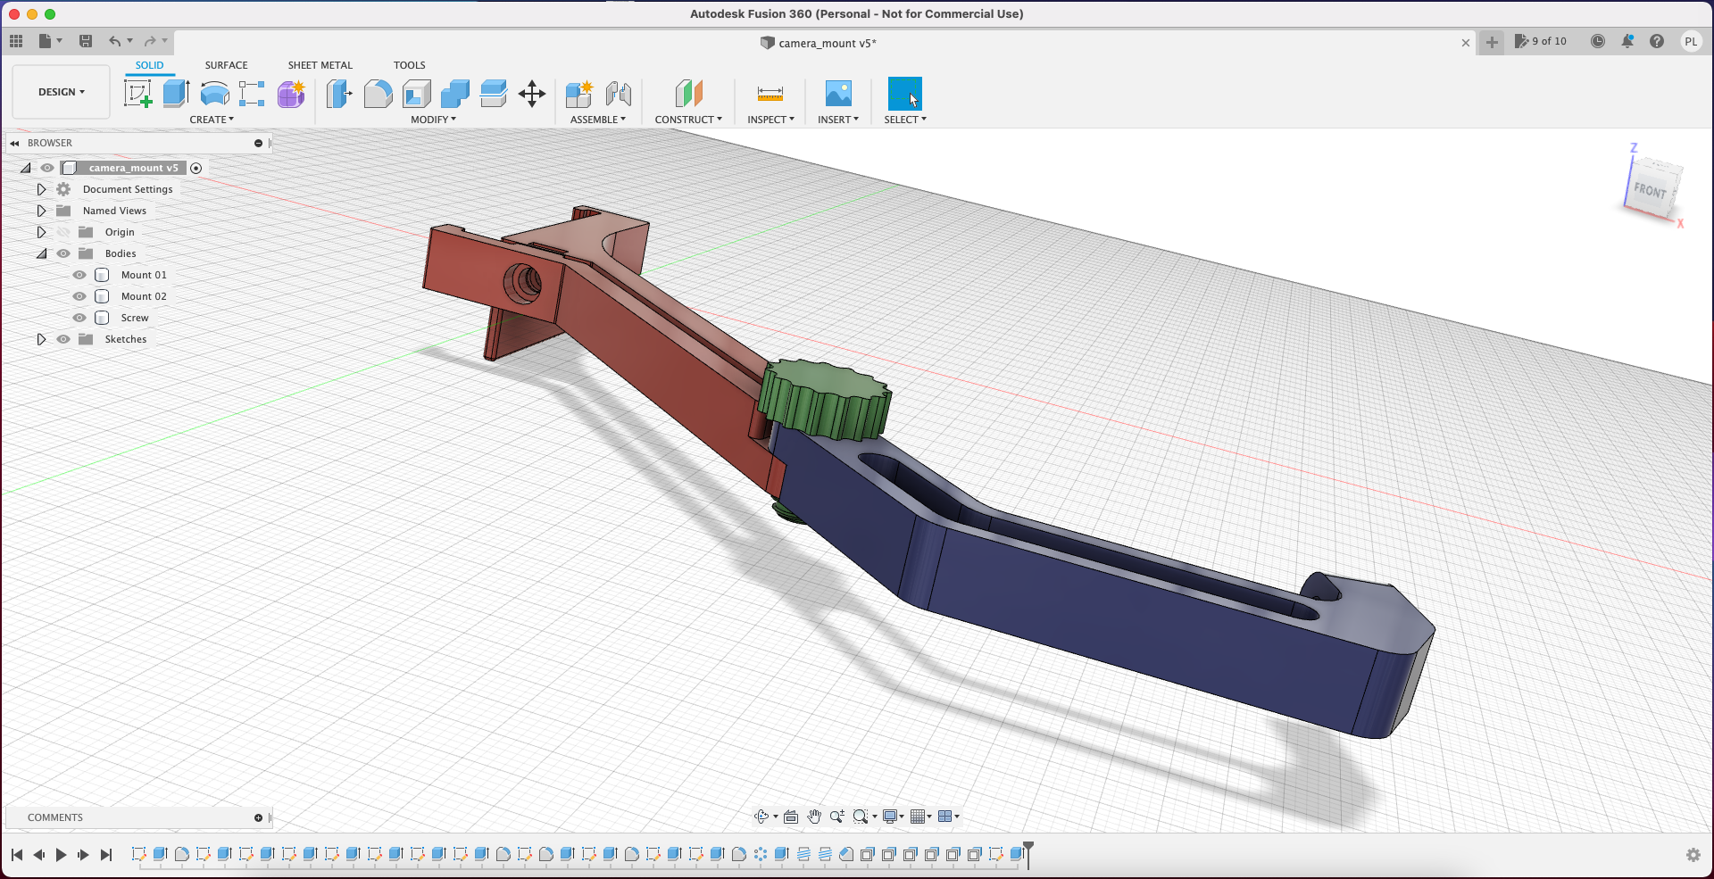Click the New Component icon

pos(579,93)
